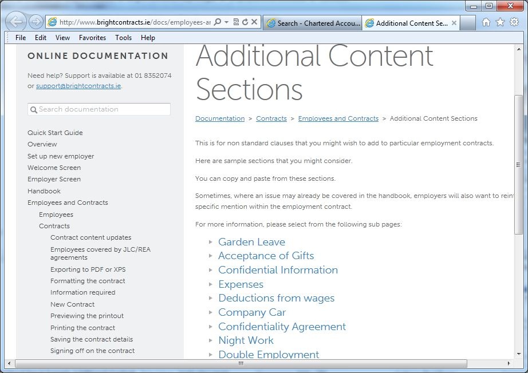The height and width of the screenshot is (373, 528).
Task: Open Employees and Contracts in the sidebar
Action: [68, 203]
